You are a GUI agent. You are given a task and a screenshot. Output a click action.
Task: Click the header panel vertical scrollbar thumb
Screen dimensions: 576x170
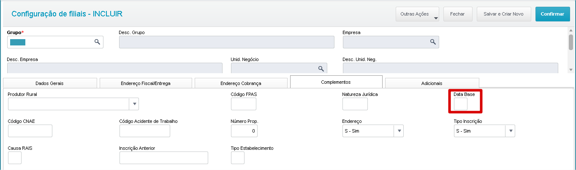click(x=571, y=42)
